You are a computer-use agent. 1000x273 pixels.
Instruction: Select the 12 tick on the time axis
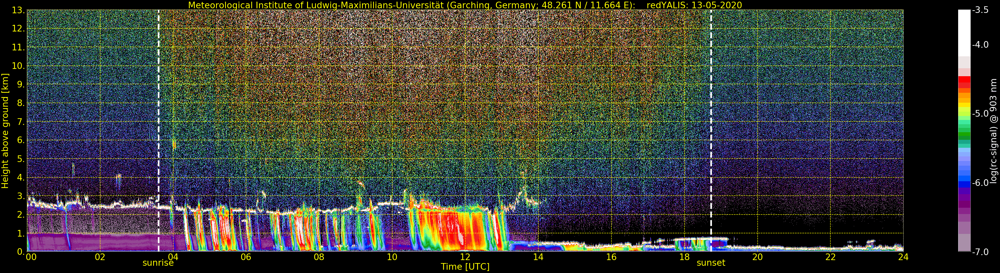[x=465, y=257]
